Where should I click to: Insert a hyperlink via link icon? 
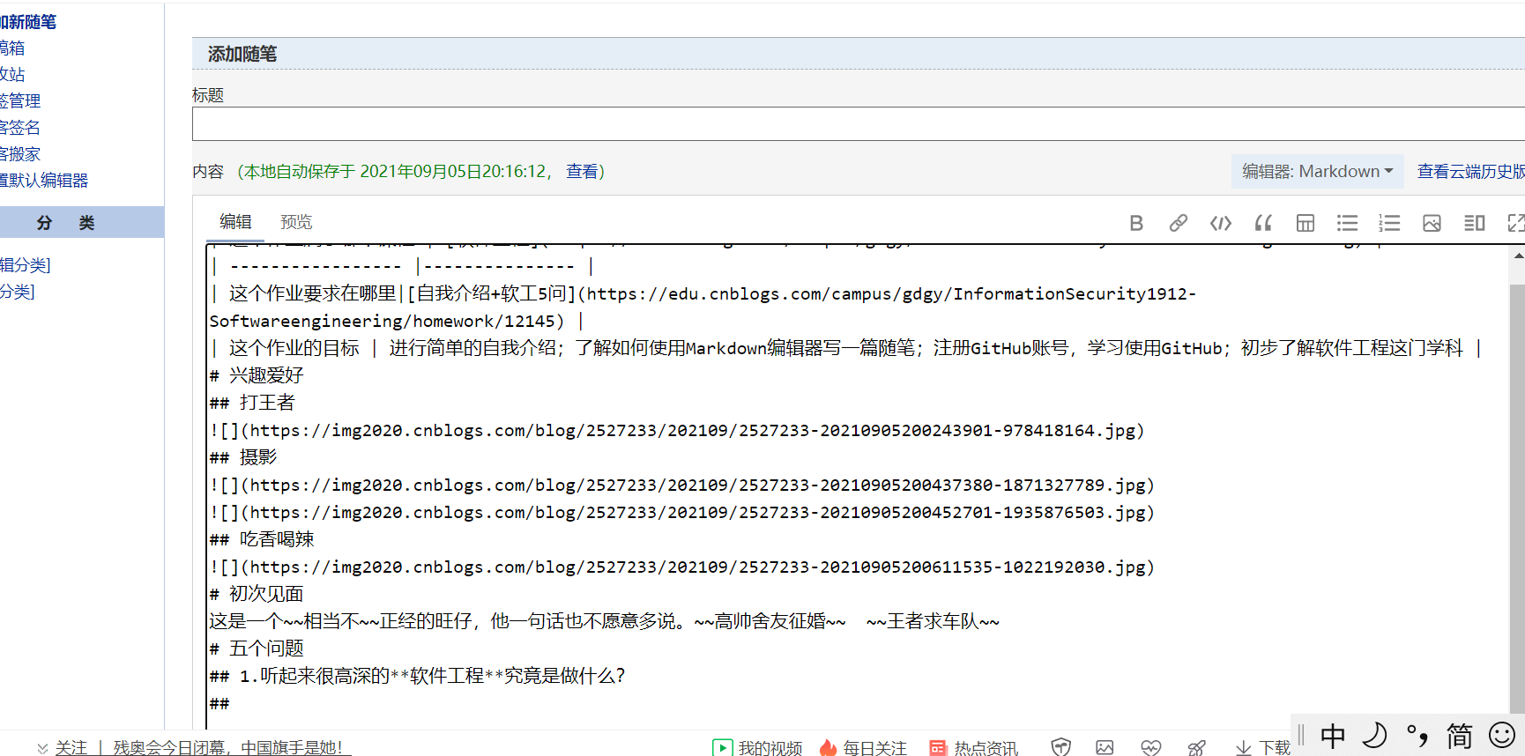[x=1178, y=223]
